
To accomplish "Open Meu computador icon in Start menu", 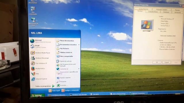I will (x=58, y=56).
